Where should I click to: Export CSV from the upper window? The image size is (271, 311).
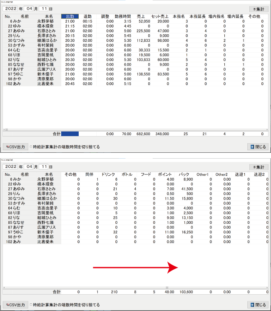(16, 147)
